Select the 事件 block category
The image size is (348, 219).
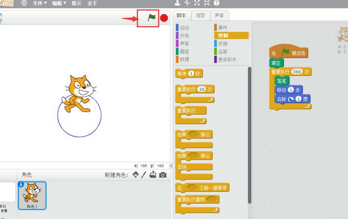[221, 27]
